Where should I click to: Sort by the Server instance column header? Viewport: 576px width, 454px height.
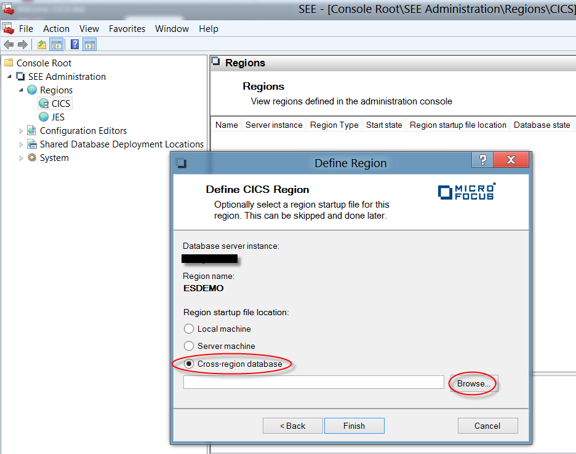274,125
